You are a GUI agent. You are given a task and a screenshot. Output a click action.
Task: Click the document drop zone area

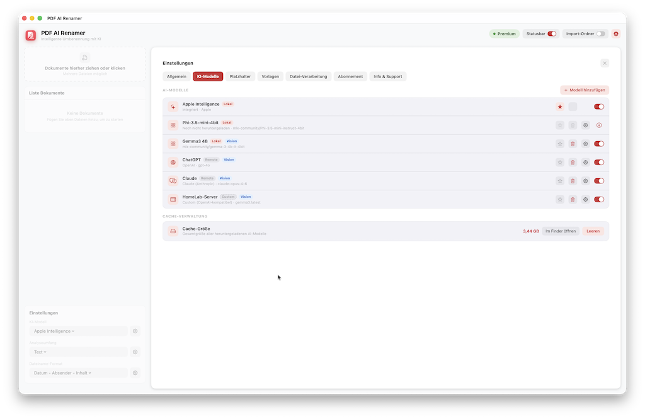pyautogui.click(x=85, y=64)
